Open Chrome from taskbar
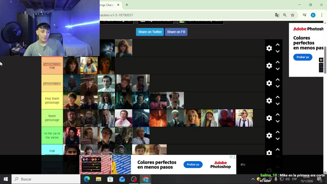Image resolution: width=327 pixels, height=184 pixels. (146, 179)
